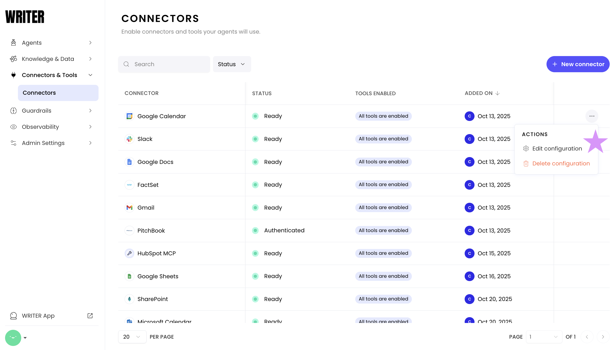
Task: Open the Status filter dropdown
Action: 232,64
